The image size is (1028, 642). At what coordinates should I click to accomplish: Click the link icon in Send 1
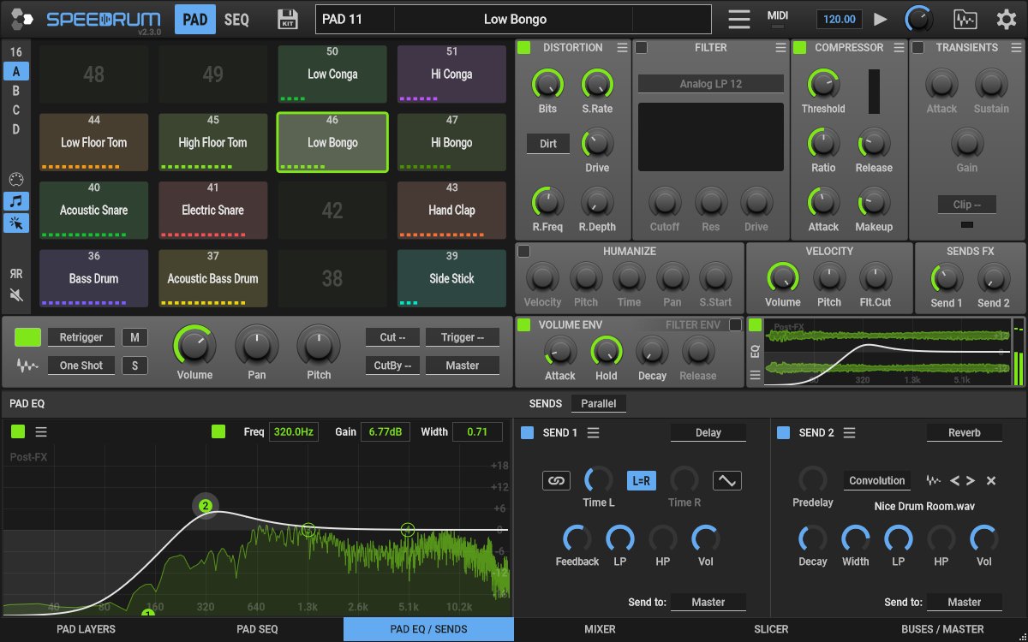pyautogui.click(x=556, y=481)
